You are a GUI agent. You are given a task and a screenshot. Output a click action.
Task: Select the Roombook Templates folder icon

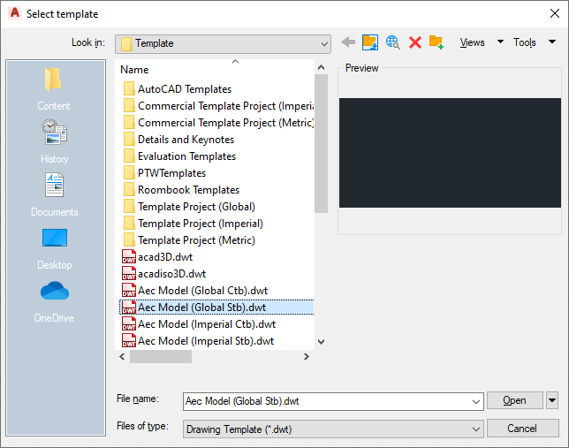coord(129,189)
